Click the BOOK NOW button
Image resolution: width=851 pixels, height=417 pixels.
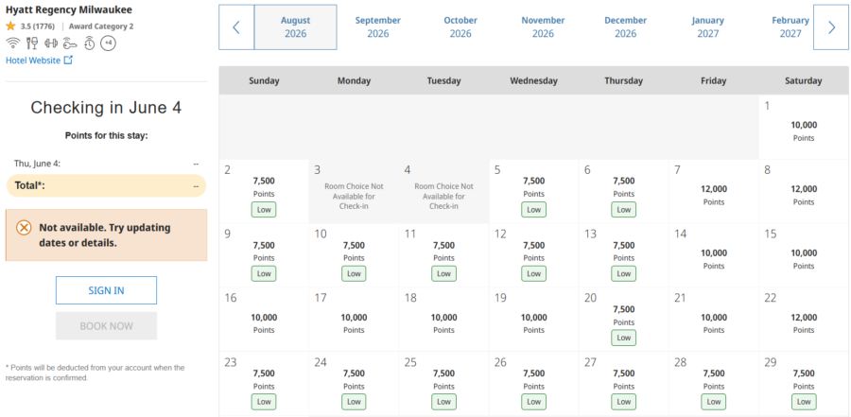pyautogui.click(x=106, y=326)
